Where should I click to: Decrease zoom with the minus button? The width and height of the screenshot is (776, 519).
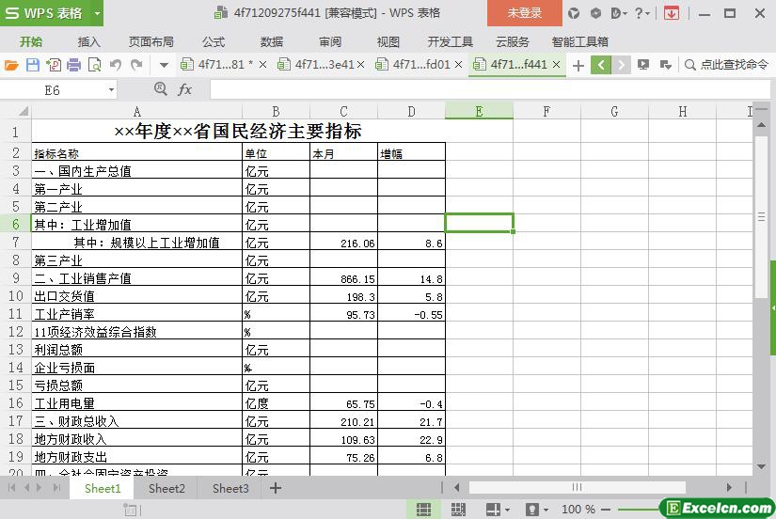[x=605, y=509]
